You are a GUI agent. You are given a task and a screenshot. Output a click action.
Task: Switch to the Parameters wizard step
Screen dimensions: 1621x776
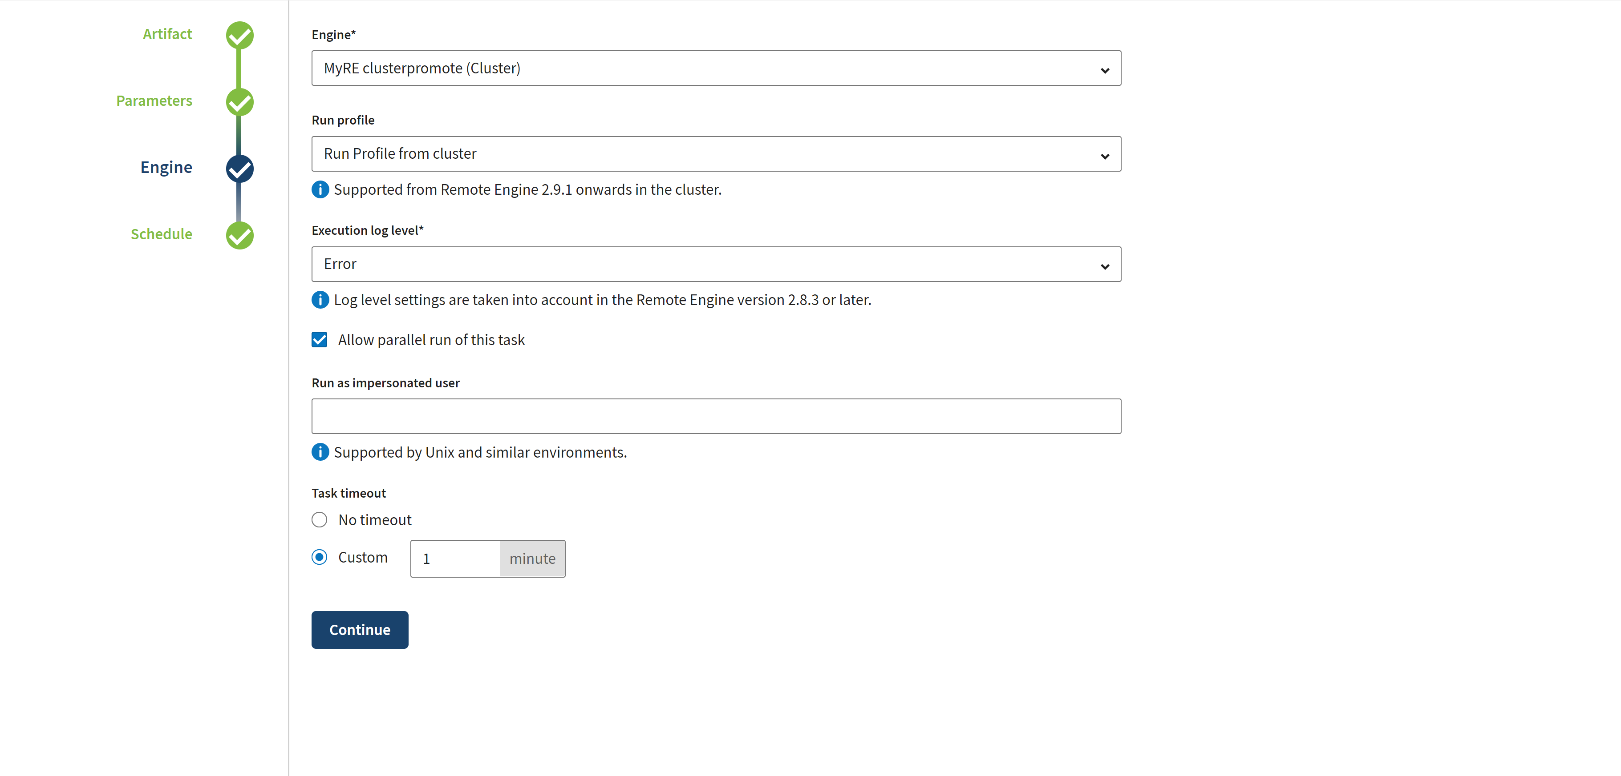(x=154, y=101)
